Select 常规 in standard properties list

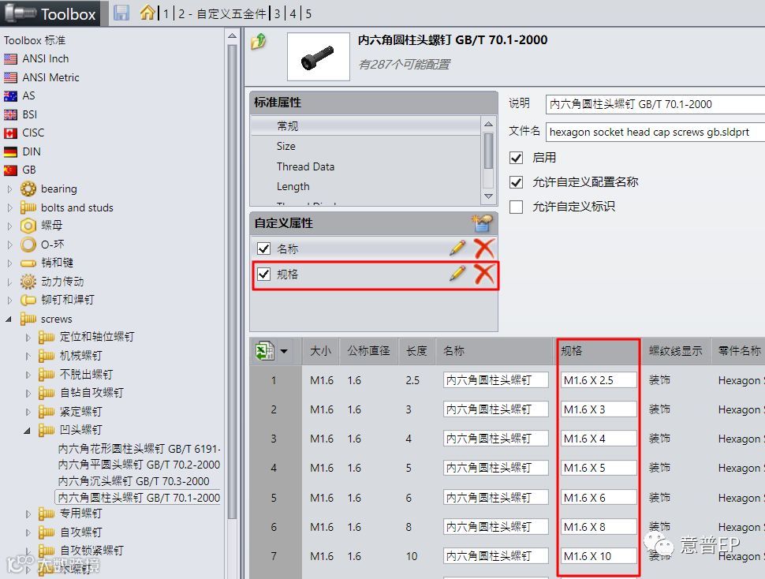tap(366, 126)
